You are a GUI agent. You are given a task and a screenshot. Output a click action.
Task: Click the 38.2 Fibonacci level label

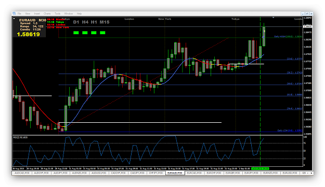(x=294, y=73)
